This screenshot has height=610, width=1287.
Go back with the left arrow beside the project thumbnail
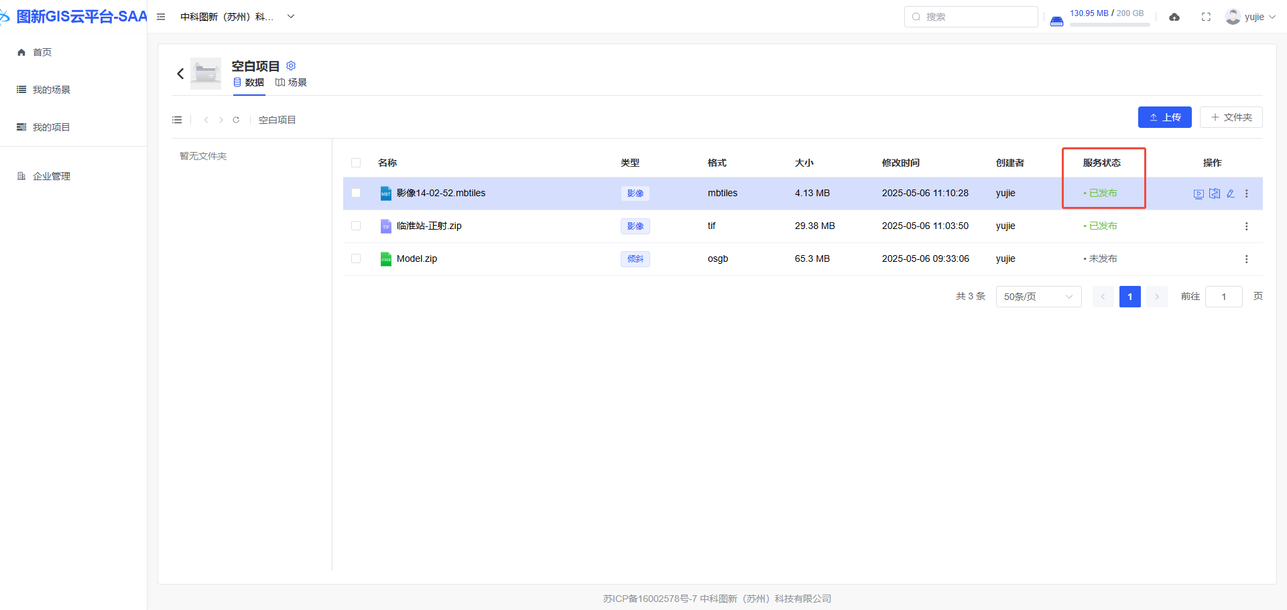[x=180, y=74]
